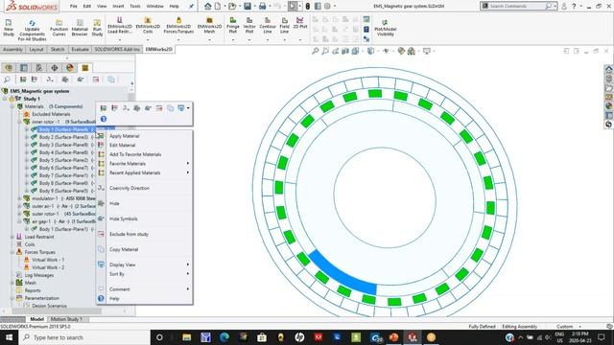
Task: Click EMWorks2D Forces/Torques icon
Action: (x=178, y=25)
